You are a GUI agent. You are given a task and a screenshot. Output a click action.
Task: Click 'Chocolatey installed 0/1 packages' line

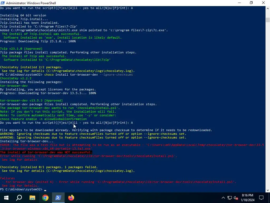[x=49, y=167]
